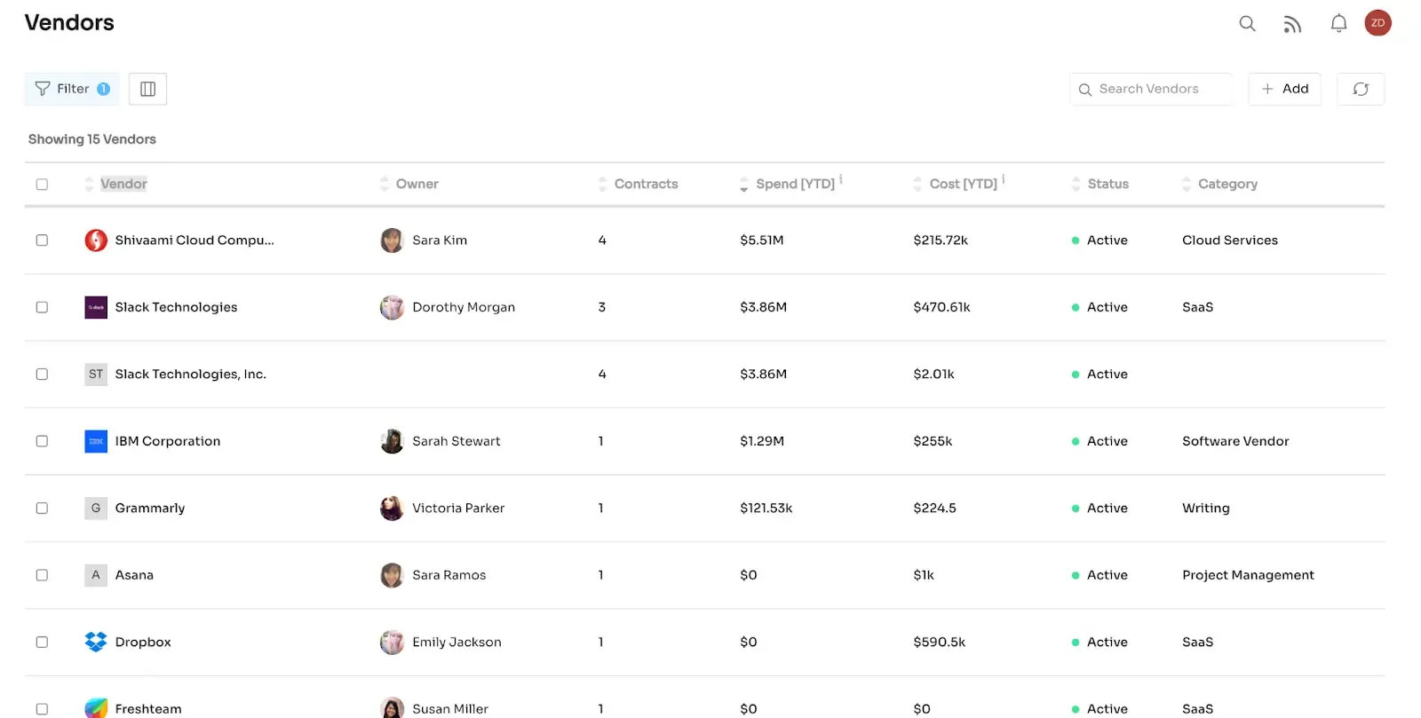Click the Owner column header
Viewport: 1421px width, 718px height.
pyautogui.click(x=417, y=184)
